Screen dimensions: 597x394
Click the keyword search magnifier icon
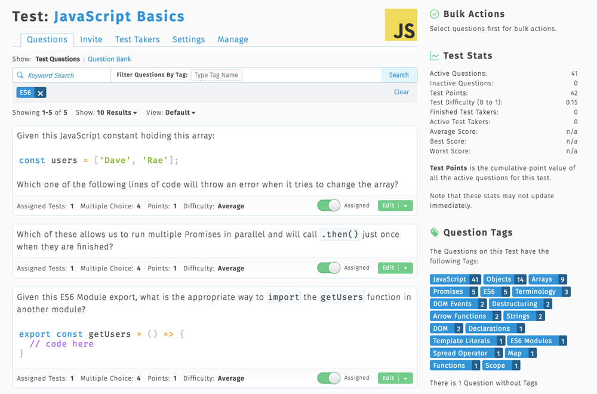(x=20, y=75)
